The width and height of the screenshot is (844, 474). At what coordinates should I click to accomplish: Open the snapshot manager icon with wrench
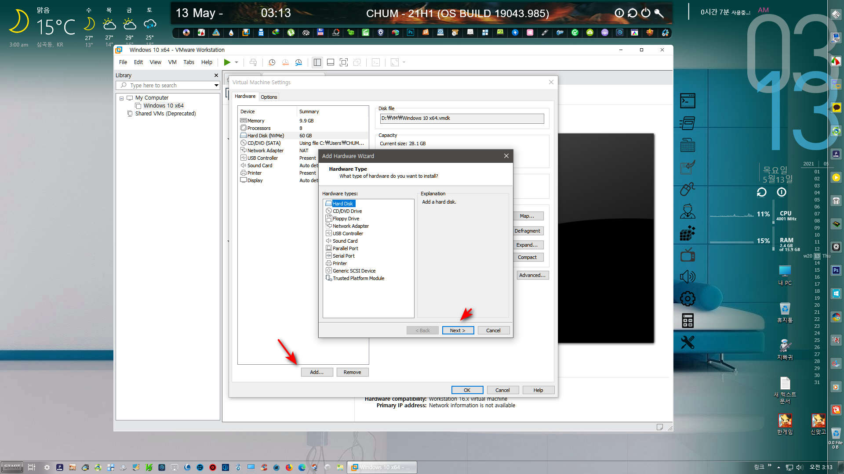[x=298, y=62]
